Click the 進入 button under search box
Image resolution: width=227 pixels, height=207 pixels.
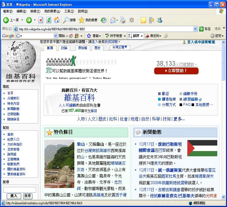coord(14,196)
